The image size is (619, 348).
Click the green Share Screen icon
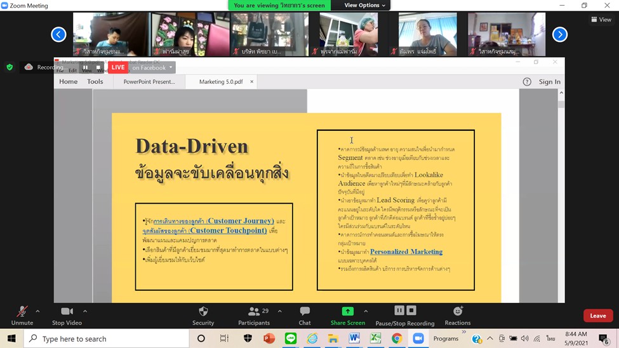pos(347,311)
